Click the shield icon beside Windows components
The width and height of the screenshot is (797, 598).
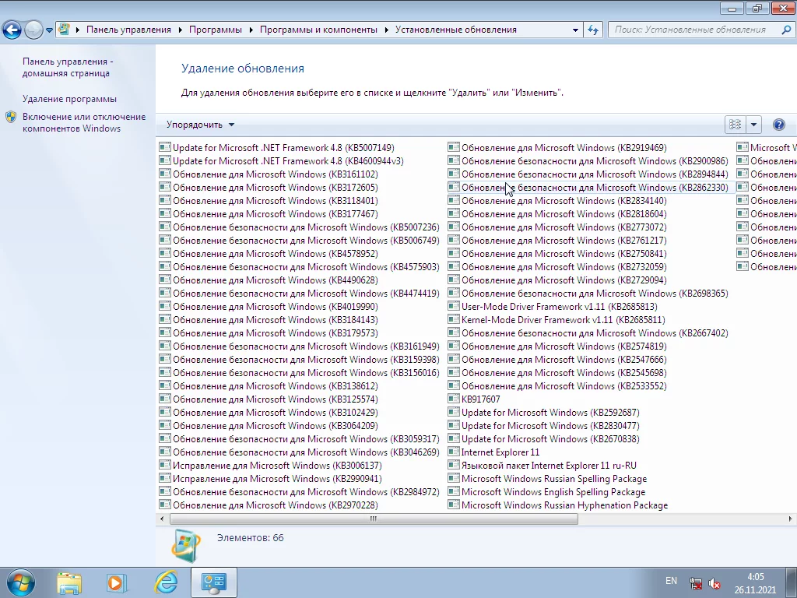(11, 117)
